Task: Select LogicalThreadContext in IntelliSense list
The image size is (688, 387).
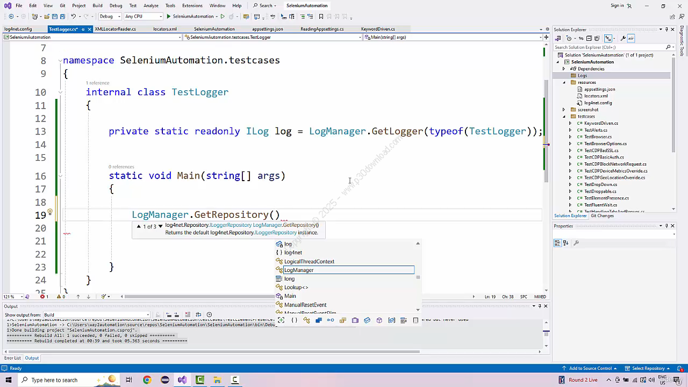Action: point(345,261)
